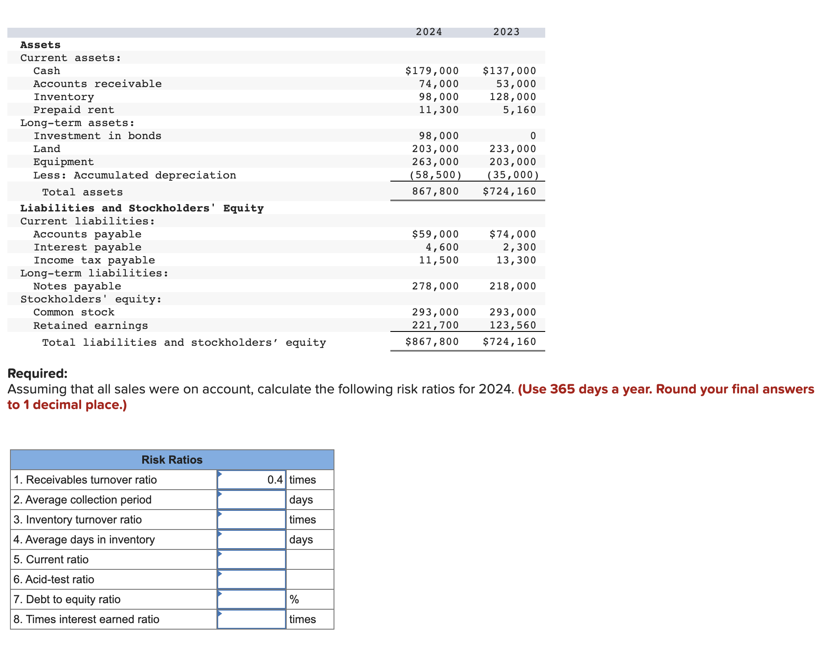Click the 2024 Cash value $179,000
The width and height of the screenshot is (838, 653).
432,71
